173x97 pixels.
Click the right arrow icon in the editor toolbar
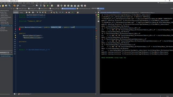[63, 13]
